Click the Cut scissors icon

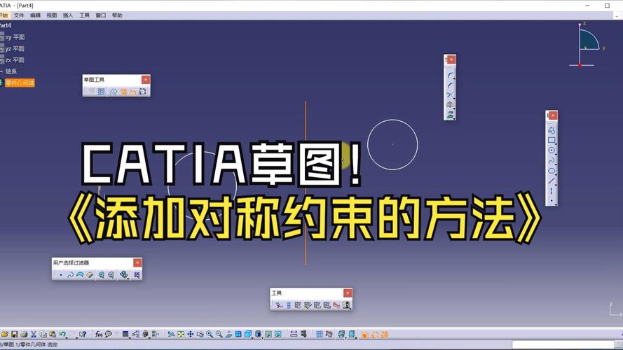click(x=34, y=334)
